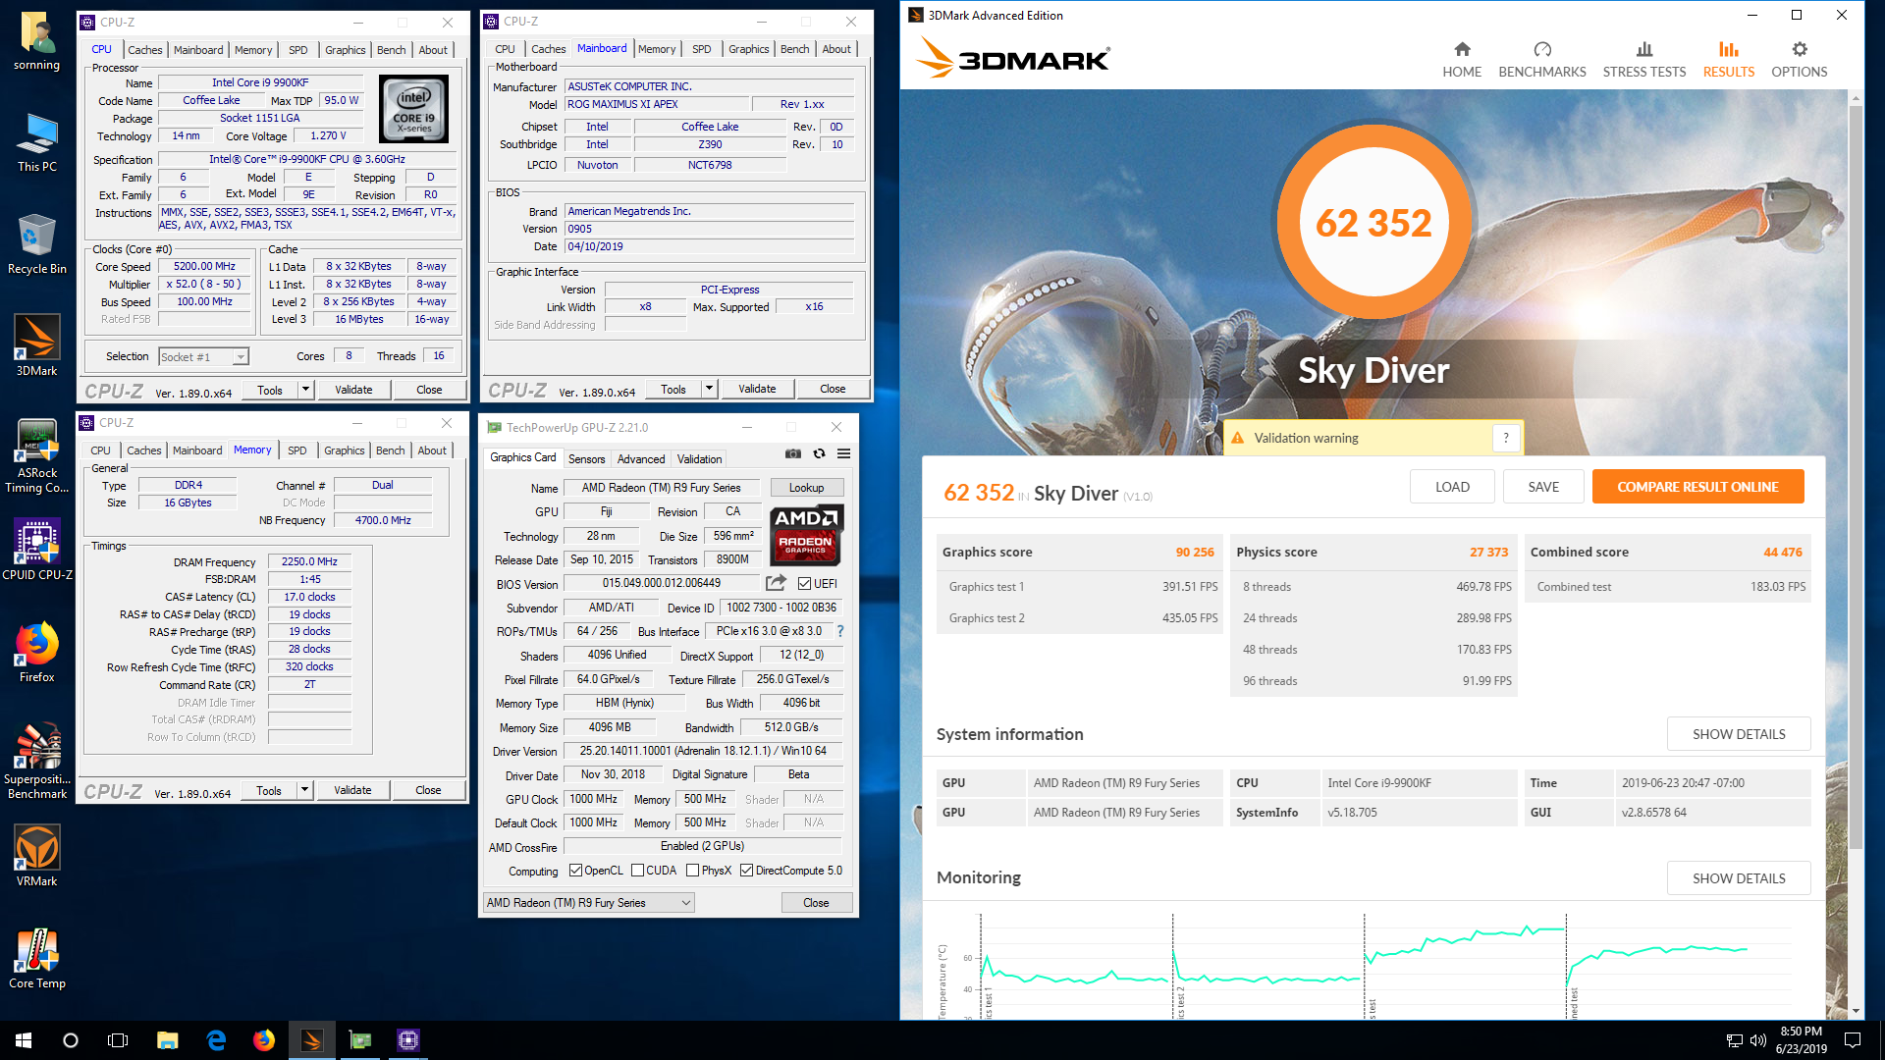
Task: Click Validate in the Mainboard CPU-Z window
Action: pyautogui.click(x=757, y=389)
